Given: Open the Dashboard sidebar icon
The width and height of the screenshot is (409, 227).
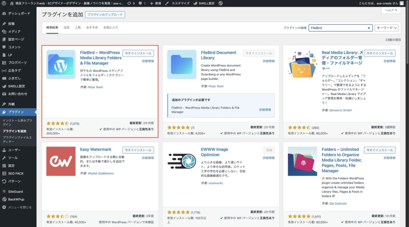Looking at the screenshot, I should (4, 14).
